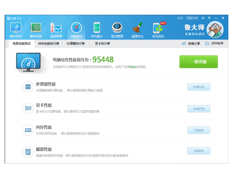Click the 处理器性能 CPU chip icon

coord(28,87)
